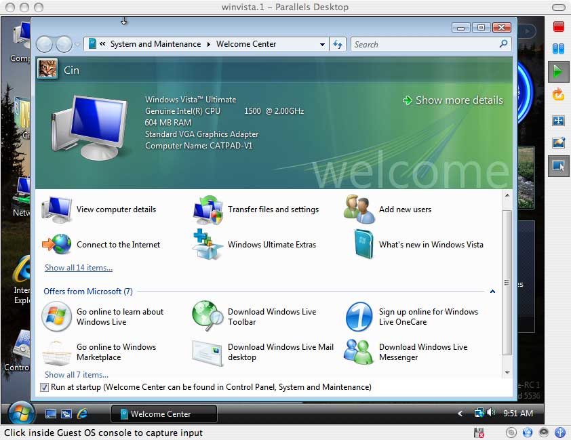Click the blue globe network icon in Parallels status bar

pyautogui.click(x=528, y=433)
